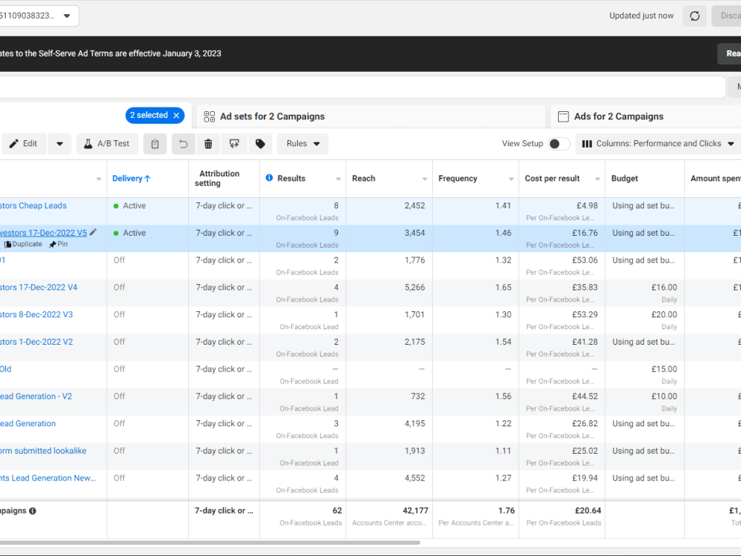The image size is (741, 556).
Task: Click the Budget column header
Action: pyautogui.click(x=624, y=178)
